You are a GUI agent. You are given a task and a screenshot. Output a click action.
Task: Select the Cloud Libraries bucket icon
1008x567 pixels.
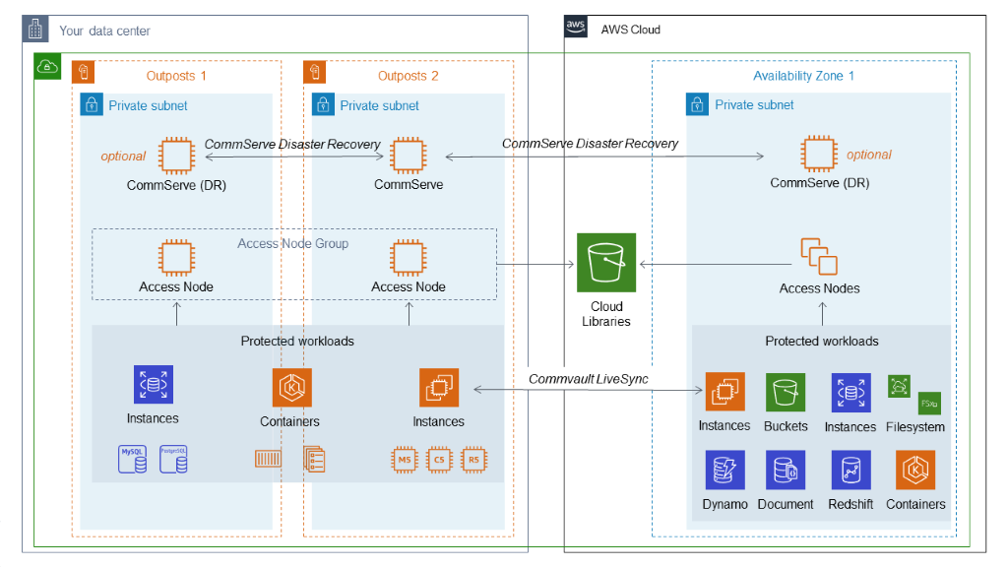pyautogui.click(x=605, y=263)
